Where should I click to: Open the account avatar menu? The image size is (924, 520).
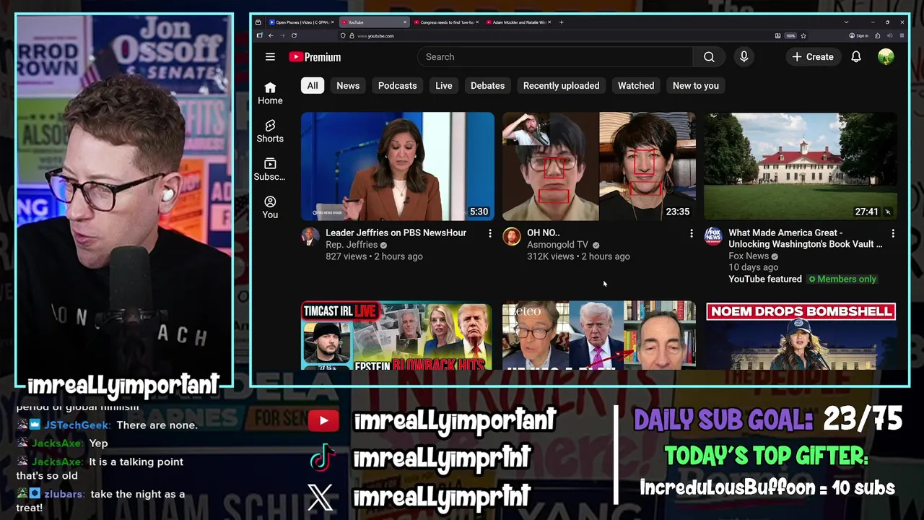tap(886, 57)
